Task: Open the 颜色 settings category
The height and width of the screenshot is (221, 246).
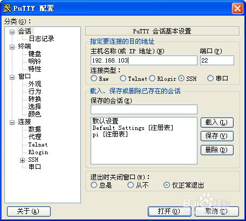Action: coord(35,114)
